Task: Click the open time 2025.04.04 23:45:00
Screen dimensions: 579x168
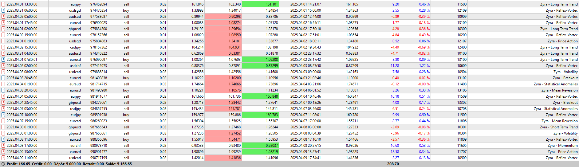Action: (x=22, y=103)
